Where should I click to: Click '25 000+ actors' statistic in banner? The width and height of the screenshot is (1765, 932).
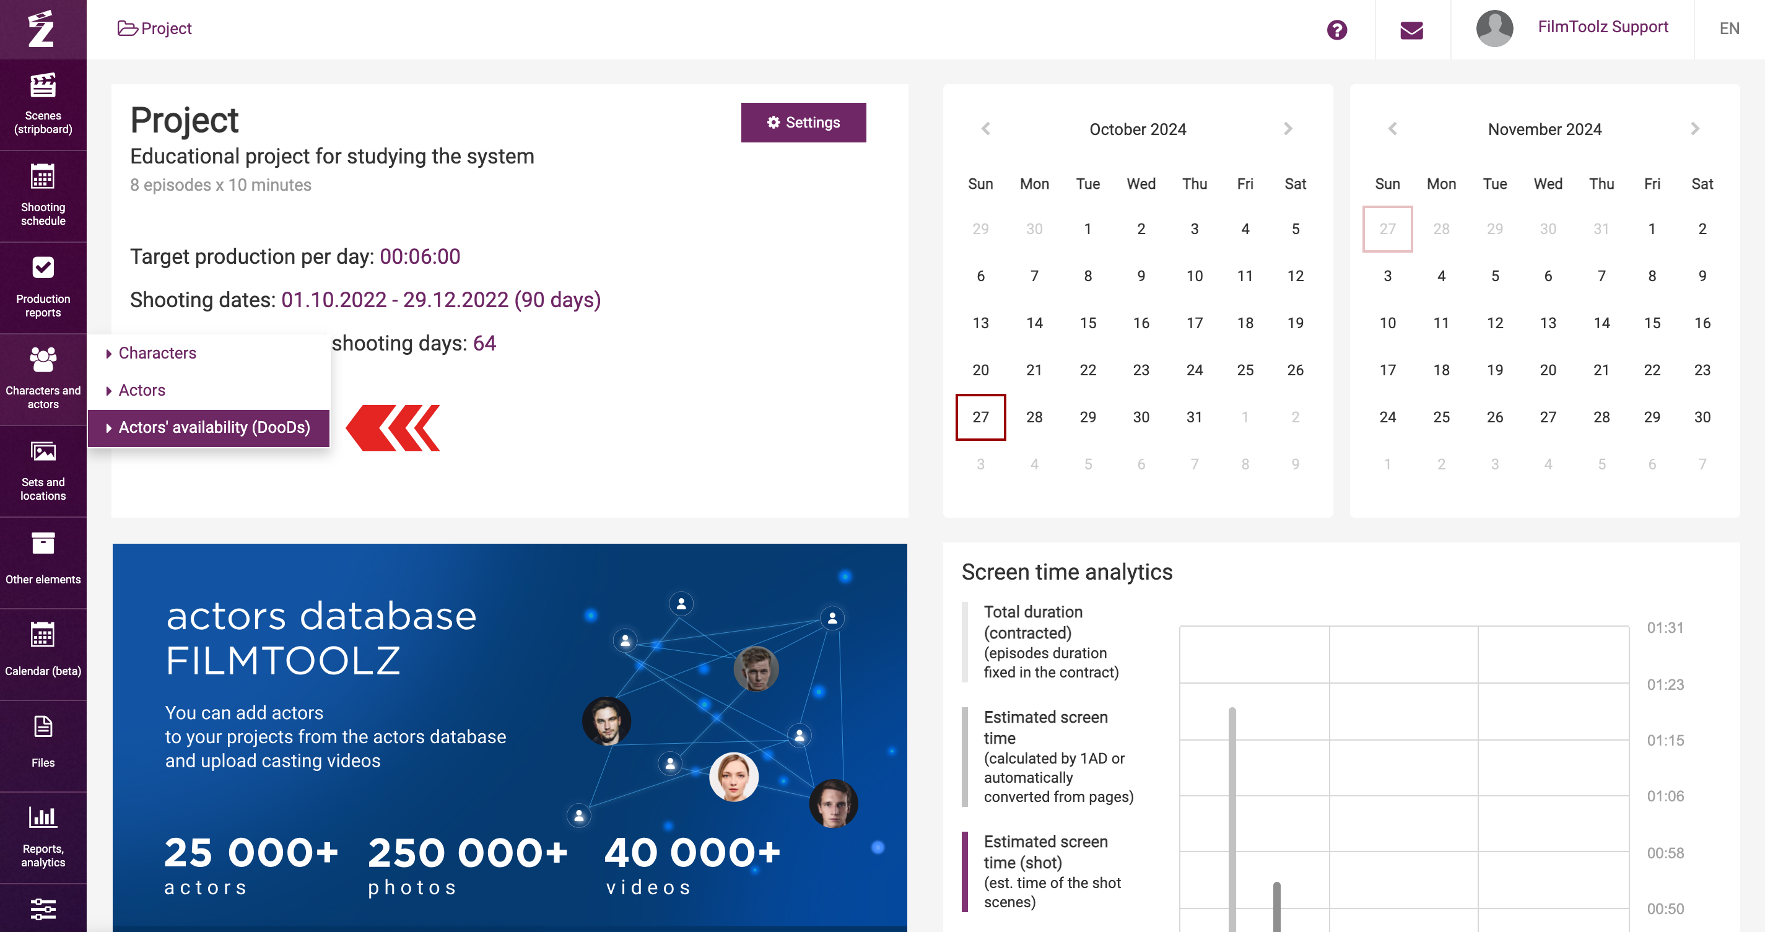pos(251,866)
